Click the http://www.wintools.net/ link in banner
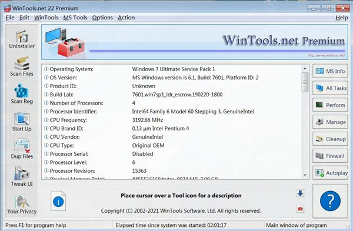 click(327, 55)
